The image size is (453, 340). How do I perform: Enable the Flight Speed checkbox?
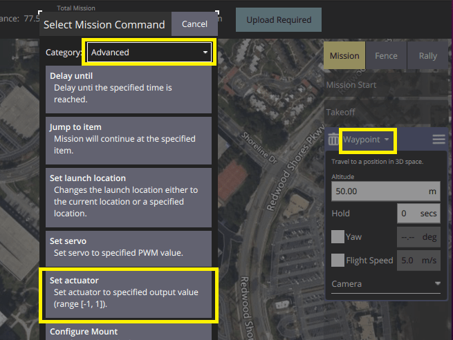(338, 261)
